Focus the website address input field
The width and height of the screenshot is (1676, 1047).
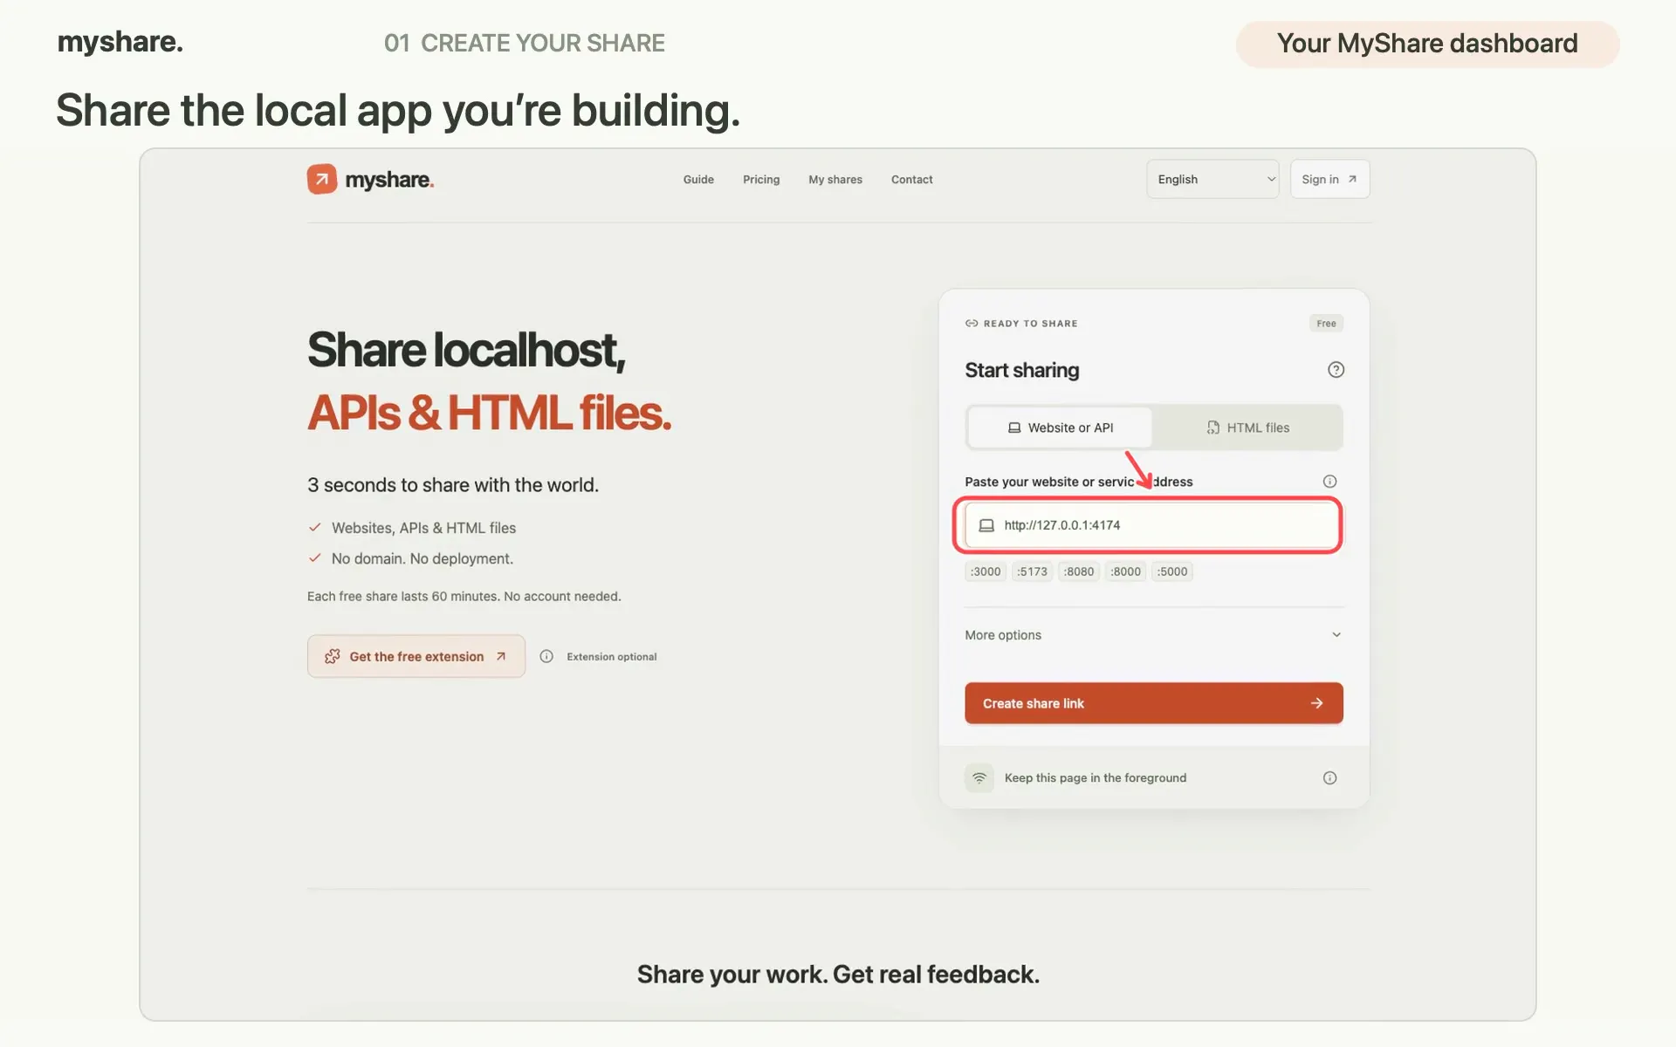(1151, 525)
